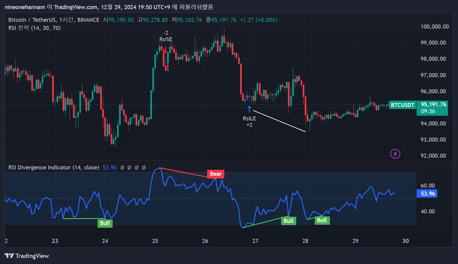Select the red Bear divergence label

pyautogui.click(x=216, y=174)
